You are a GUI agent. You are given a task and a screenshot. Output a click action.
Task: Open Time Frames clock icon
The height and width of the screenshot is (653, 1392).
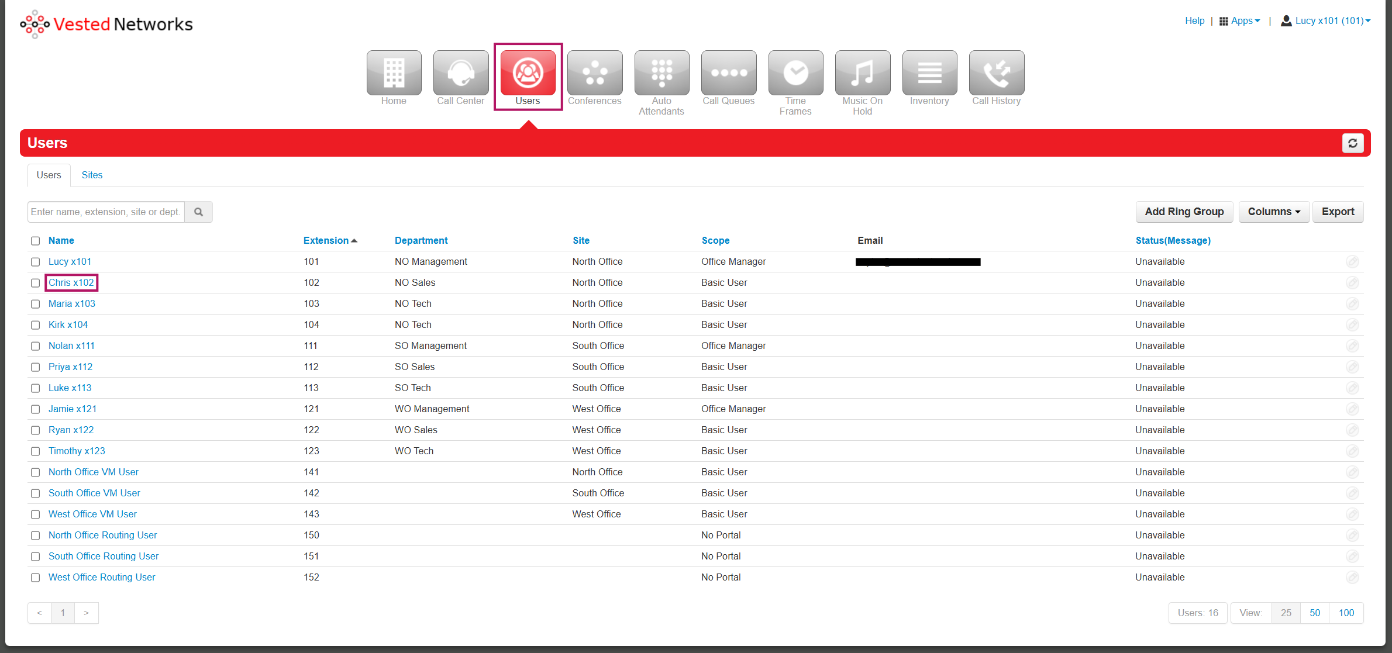[x=795, y=73]
